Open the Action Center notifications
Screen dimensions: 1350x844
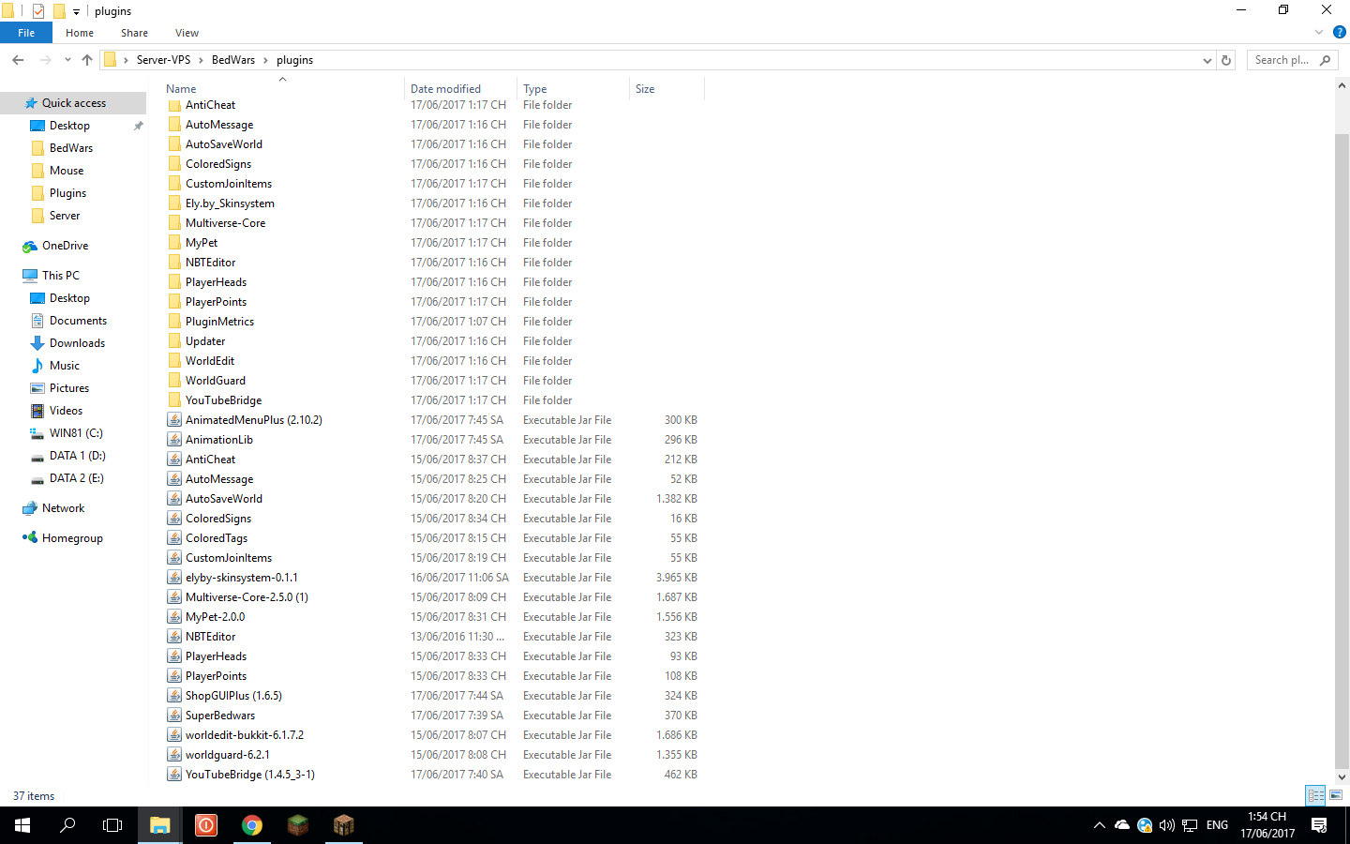tap(1319, 825)
